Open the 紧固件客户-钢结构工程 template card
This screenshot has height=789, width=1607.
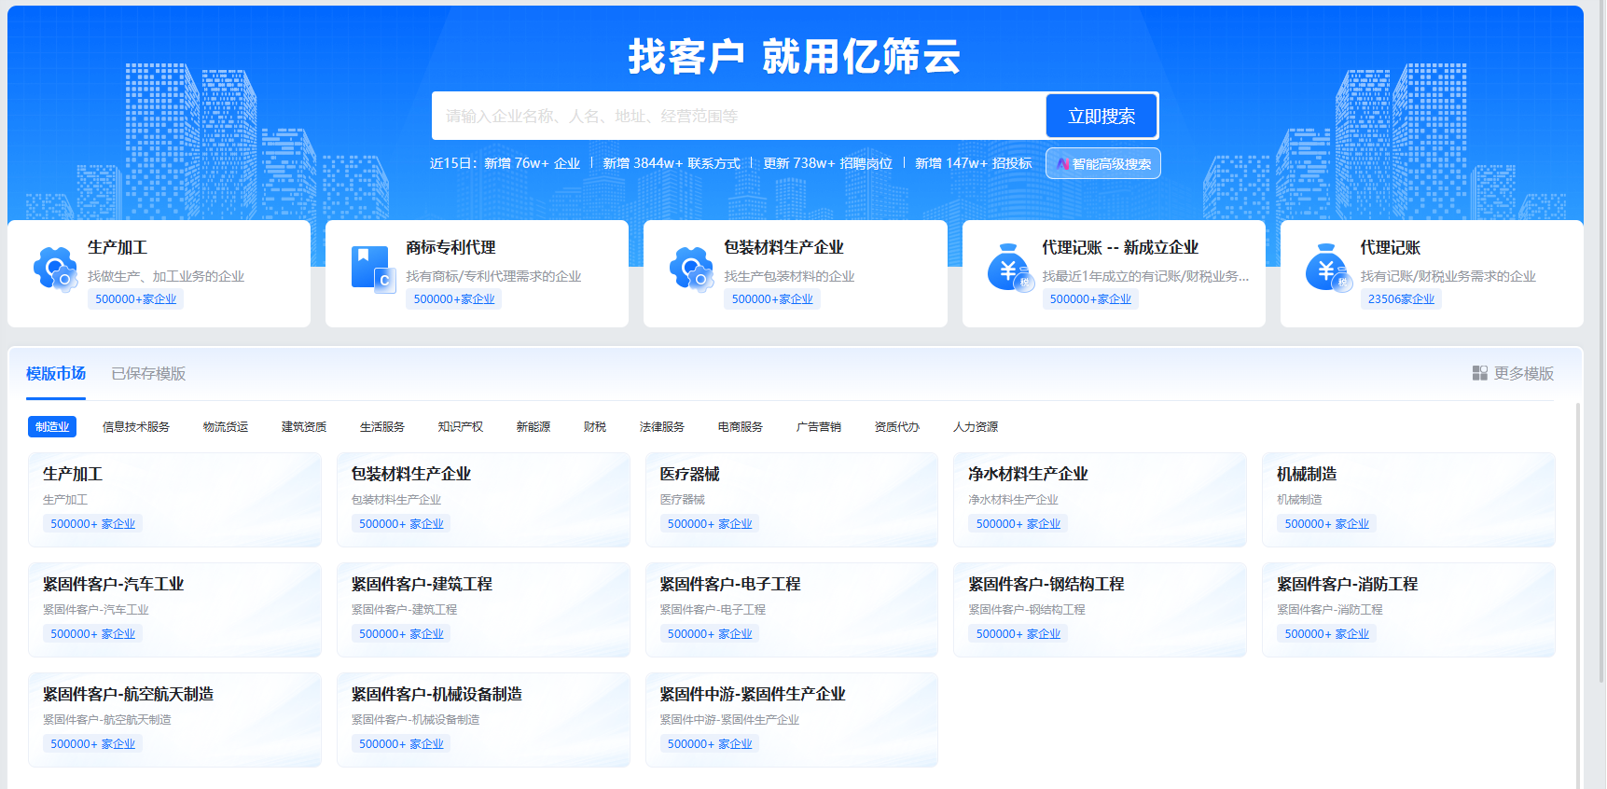[x=1100, y=610]
